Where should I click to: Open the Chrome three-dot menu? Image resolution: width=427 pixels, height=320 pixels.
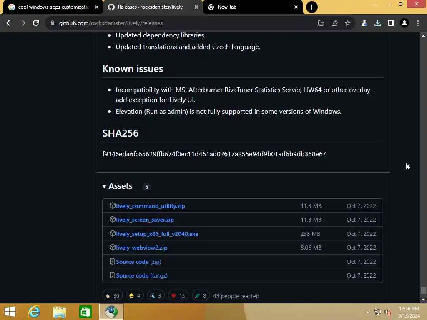418,23
